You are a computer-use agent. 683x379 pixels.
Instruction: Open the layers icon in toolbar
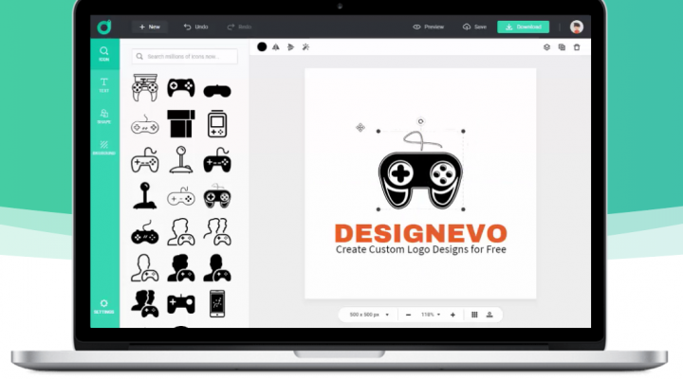click(x=546, y=46)
